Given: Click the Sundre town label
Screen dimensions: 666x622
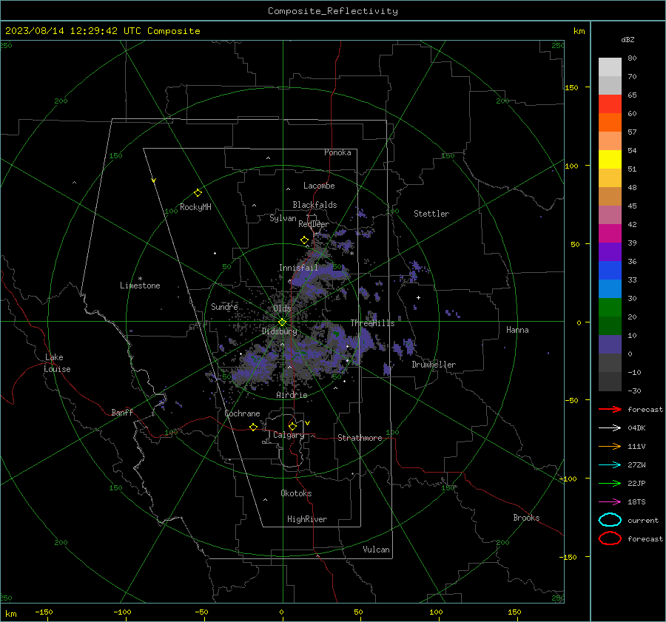Looking at the screenshot, I should tap(224, 306).
